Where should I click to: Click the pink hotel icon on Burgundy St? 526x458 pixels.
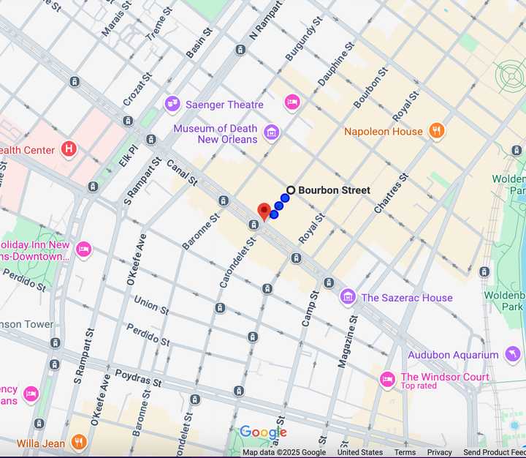(292, 102)
